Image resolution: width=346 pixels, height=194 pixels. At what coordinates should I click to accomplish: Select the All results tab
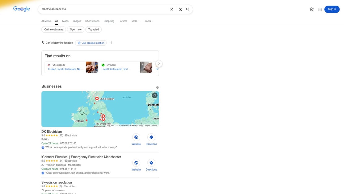pyautogui.click(x=57, y=21)
